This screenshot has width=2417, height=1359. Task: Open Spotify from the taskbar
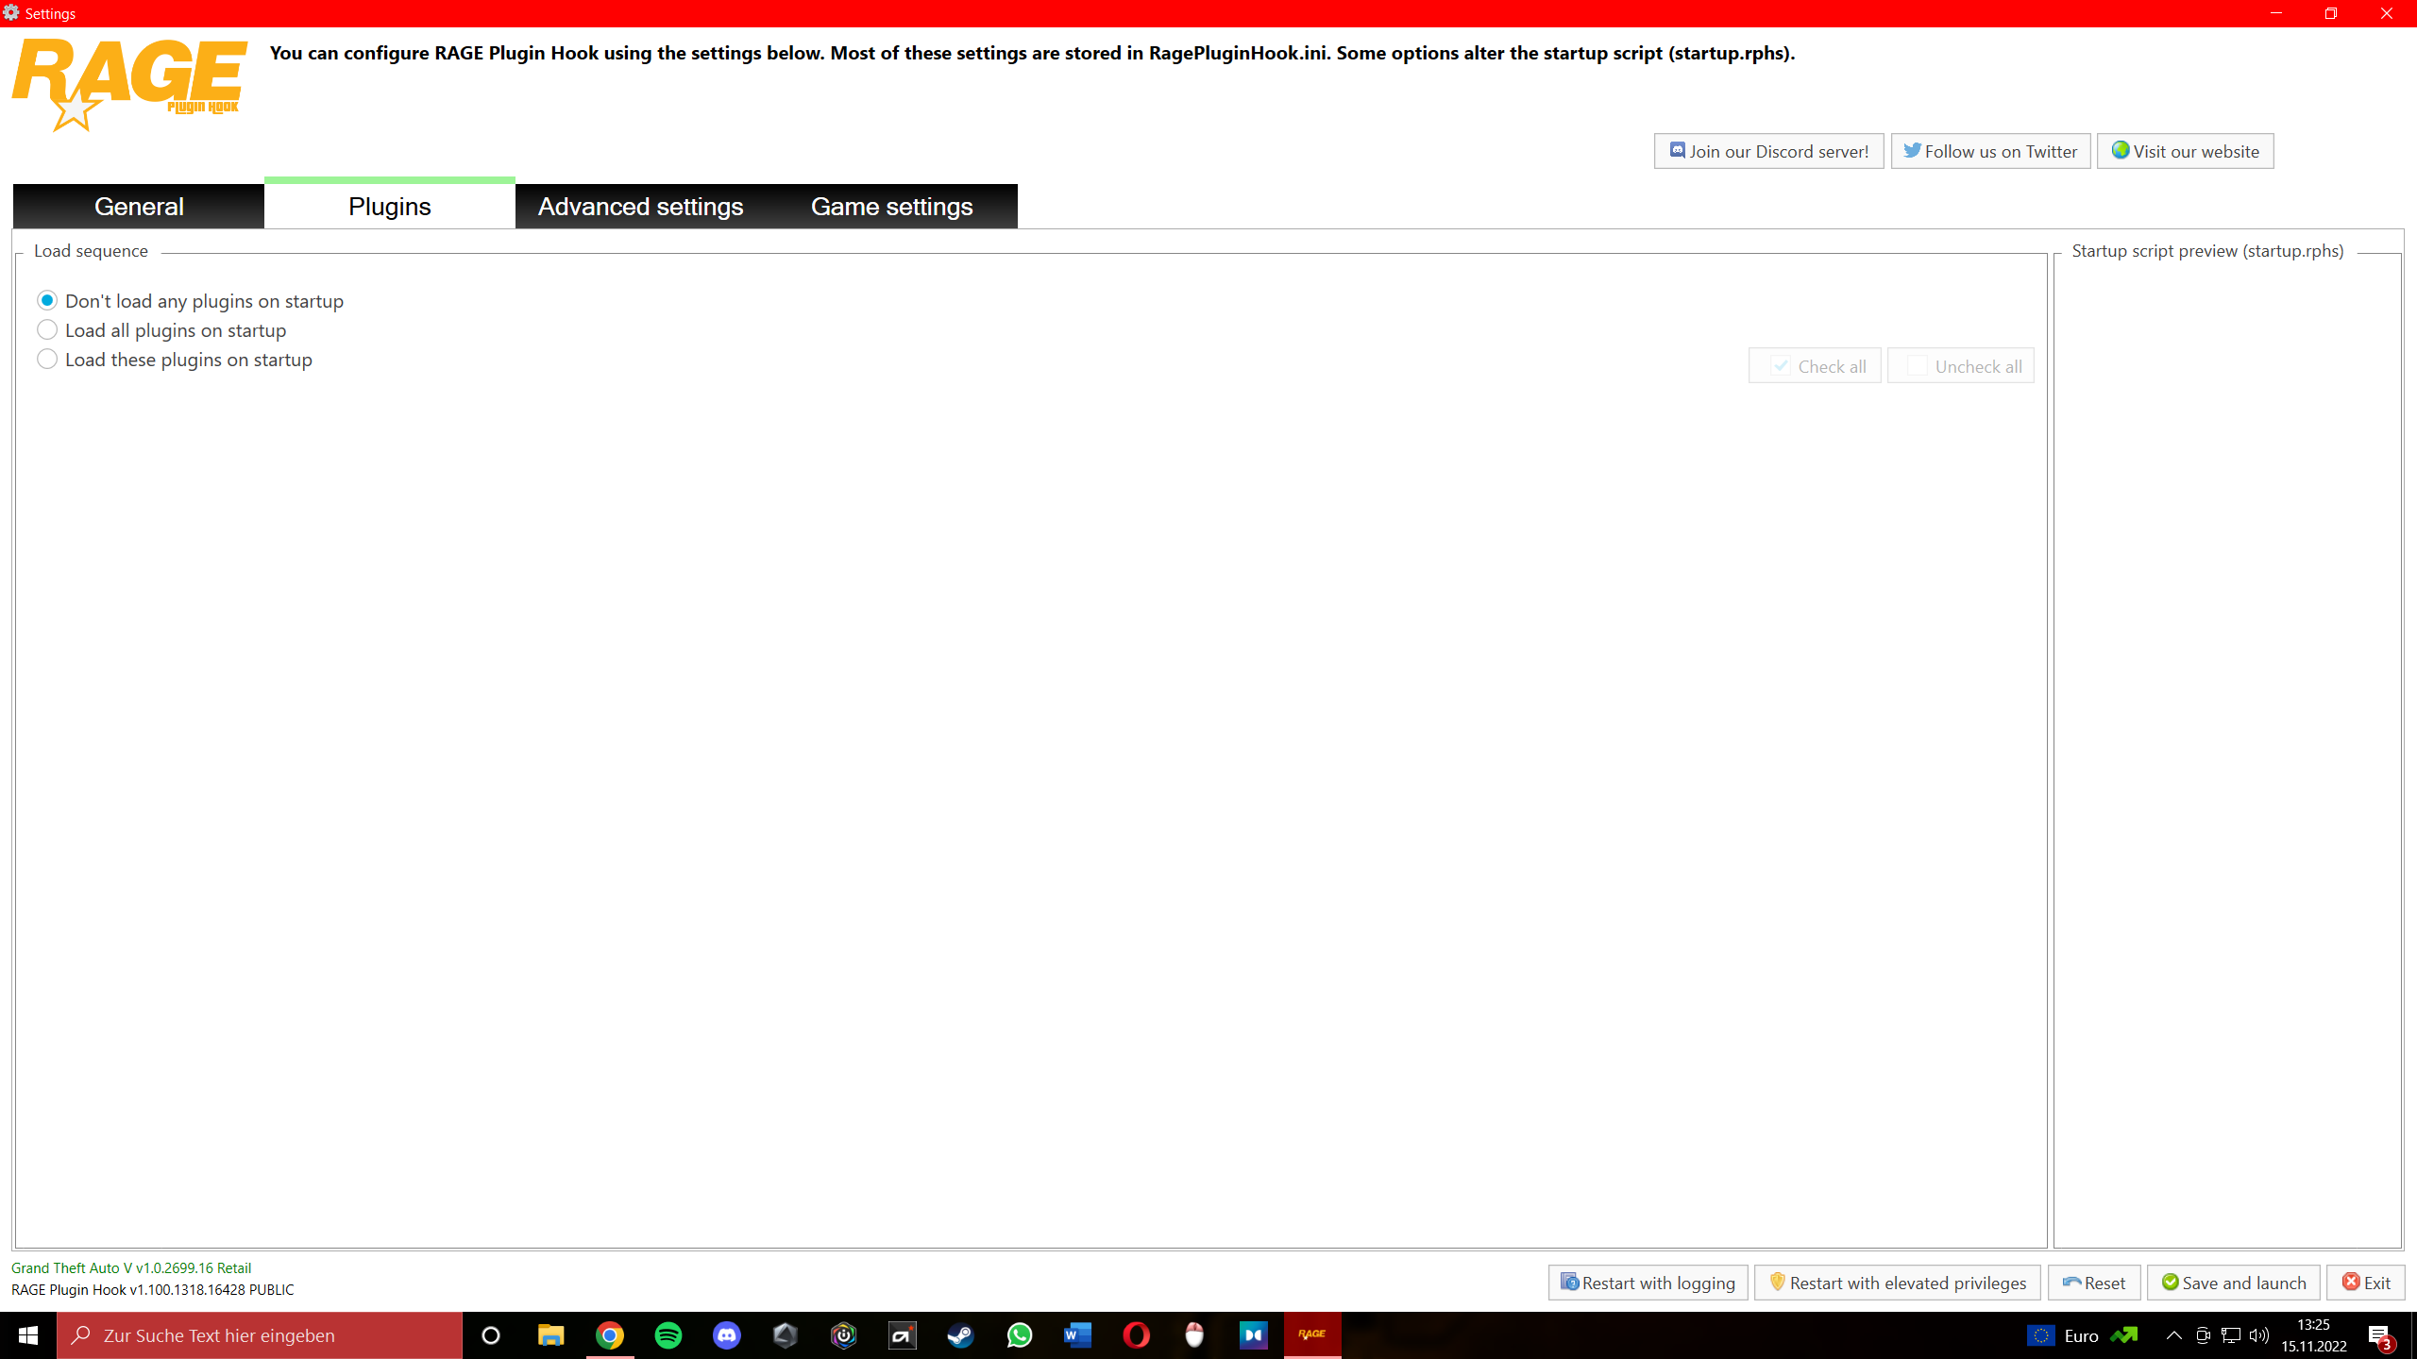[668, 1335]
